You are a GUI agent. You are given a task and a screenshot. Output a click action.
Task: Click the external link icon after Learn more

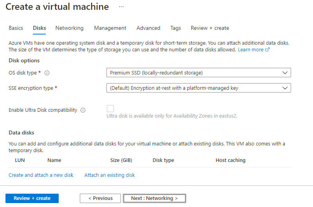click(268, 50)
